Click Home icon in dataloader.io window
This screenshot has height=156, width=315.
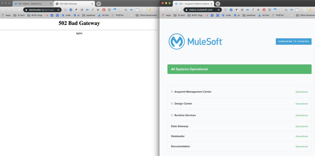(19, 10)
